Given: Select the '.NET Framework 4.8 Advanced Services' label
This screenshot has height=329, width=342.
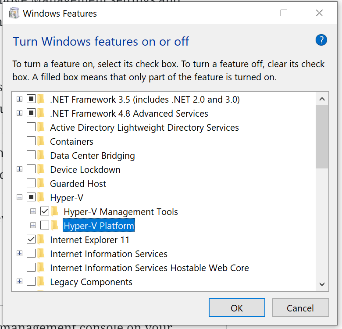Looking at the screenshot, I should [x=129, y=114].
